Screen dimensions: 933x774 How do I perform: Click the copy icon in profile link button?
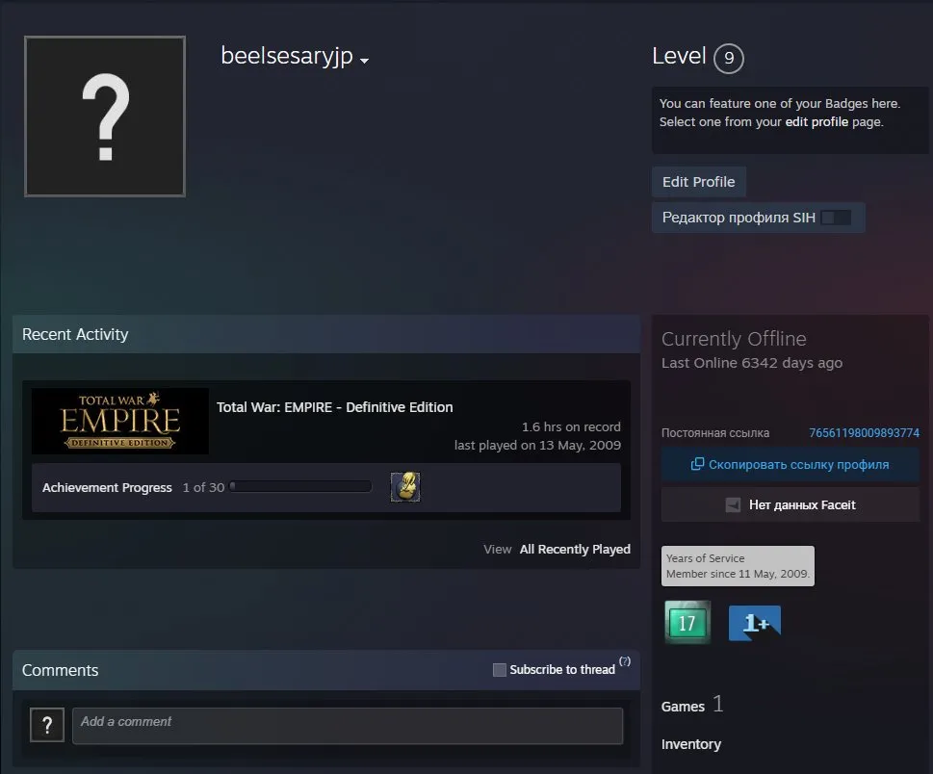tap(697, 464)
